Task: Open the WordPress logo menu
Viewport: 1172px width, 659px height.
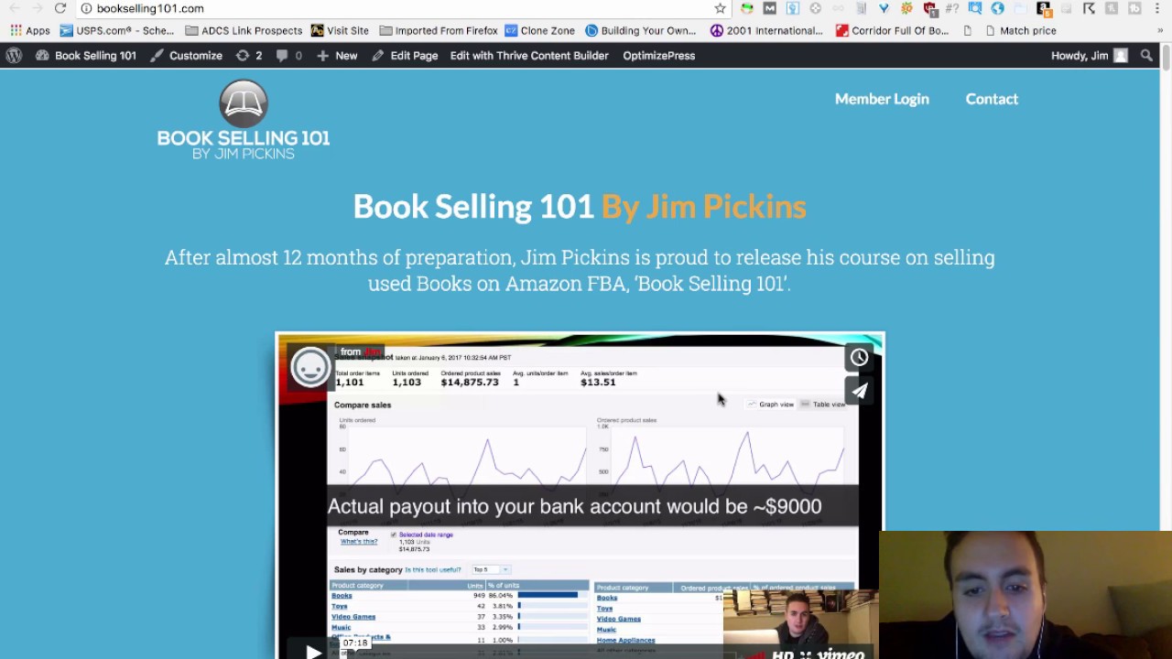Action: coord(14,56)
